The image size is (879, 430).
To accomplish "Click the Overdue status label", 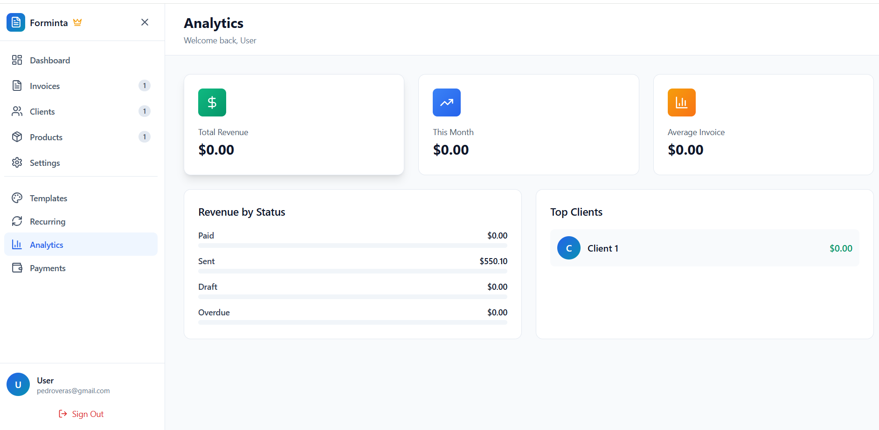I will click(x=214, y=312).
